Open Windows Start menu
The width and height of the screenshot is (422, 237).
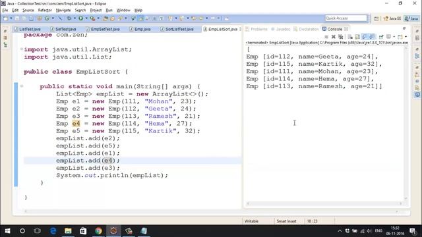[7, 231]
